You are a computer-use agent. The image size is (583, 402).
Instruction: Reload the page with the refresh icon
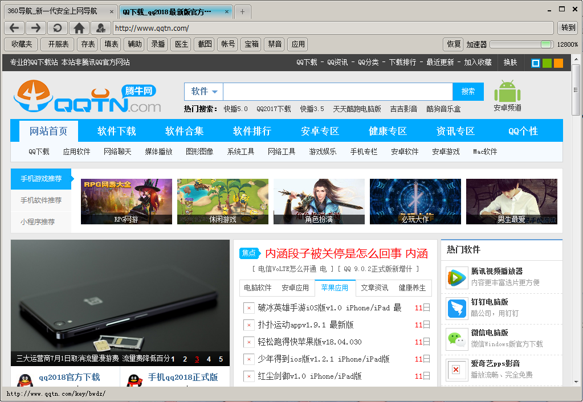pyautogui.click(x=58, y=28)
